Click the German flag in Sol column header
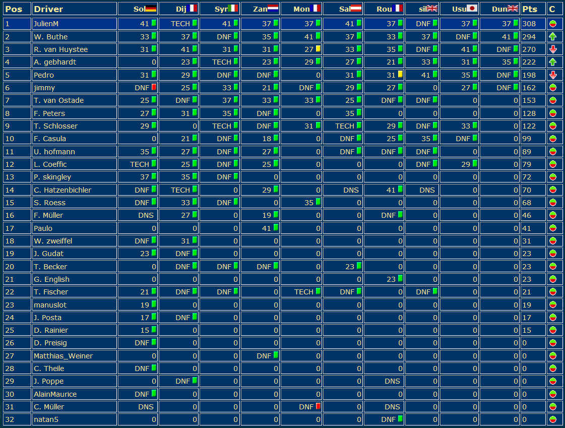565x428 pixels. tap(150, 9)
